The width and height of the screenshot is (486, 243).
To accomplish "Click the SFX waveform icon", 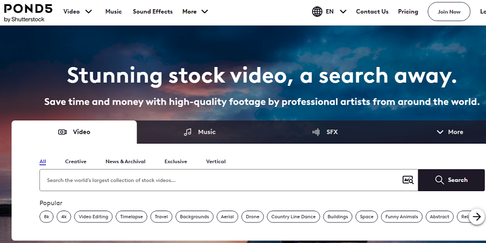I will tap(316, 132).
